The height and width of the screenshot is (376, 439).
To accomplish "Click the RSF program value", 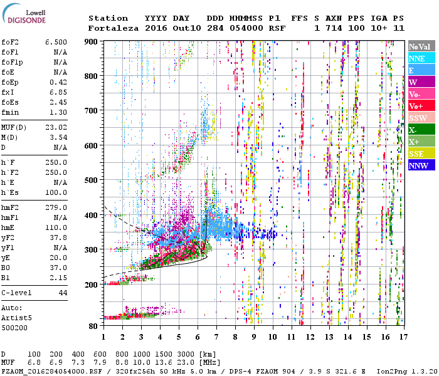I will pos(277,28).
